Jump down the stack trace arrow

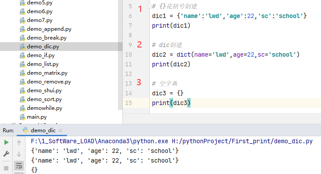click(19, 154)
